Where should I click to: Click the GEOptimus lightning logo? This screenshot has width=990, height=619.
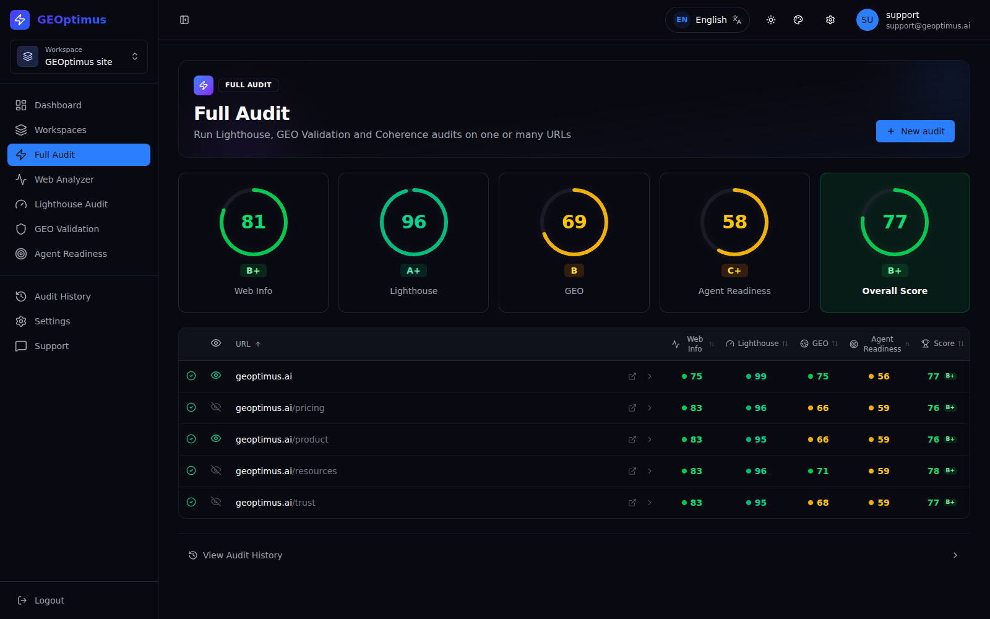tap(20, 20)
